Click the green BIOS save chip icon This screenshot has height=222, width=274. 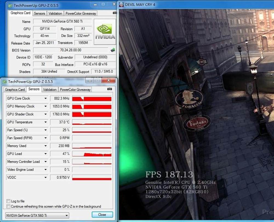tap(113, 50)
